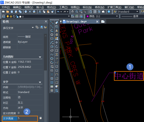Toggle the layer on/off lightbulb
Viewport: 144px width, 122px height.
coord(8,16)
